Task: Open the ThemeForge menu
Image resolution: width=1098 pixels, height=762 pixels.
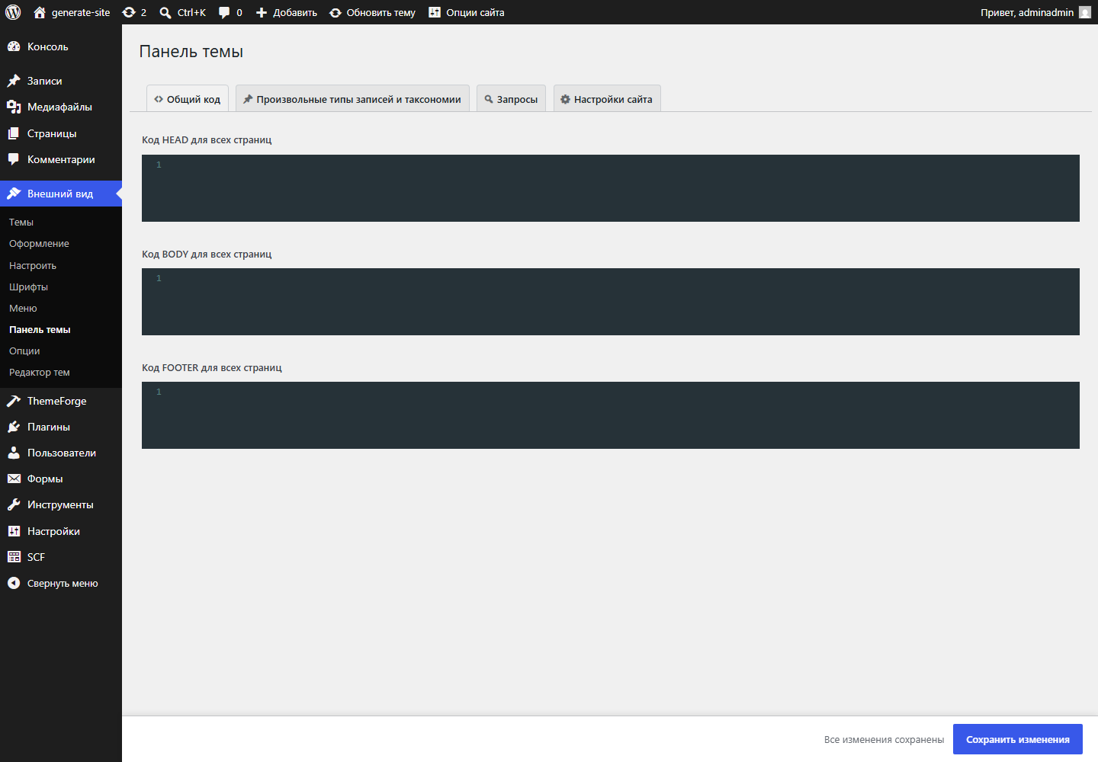Action: [x=61, y=401]
